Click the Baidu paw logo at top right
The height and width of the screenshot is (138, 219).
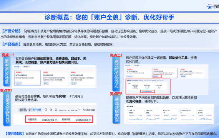[210, 7]
